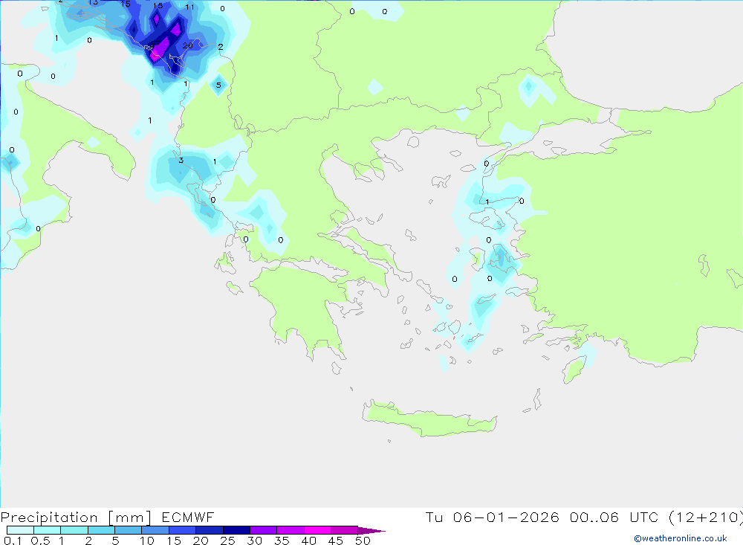Viewport: 743px width, 545px height.
Task: Pick the 25–30 mm legend color swatch
Action: [x=236, y=530]
